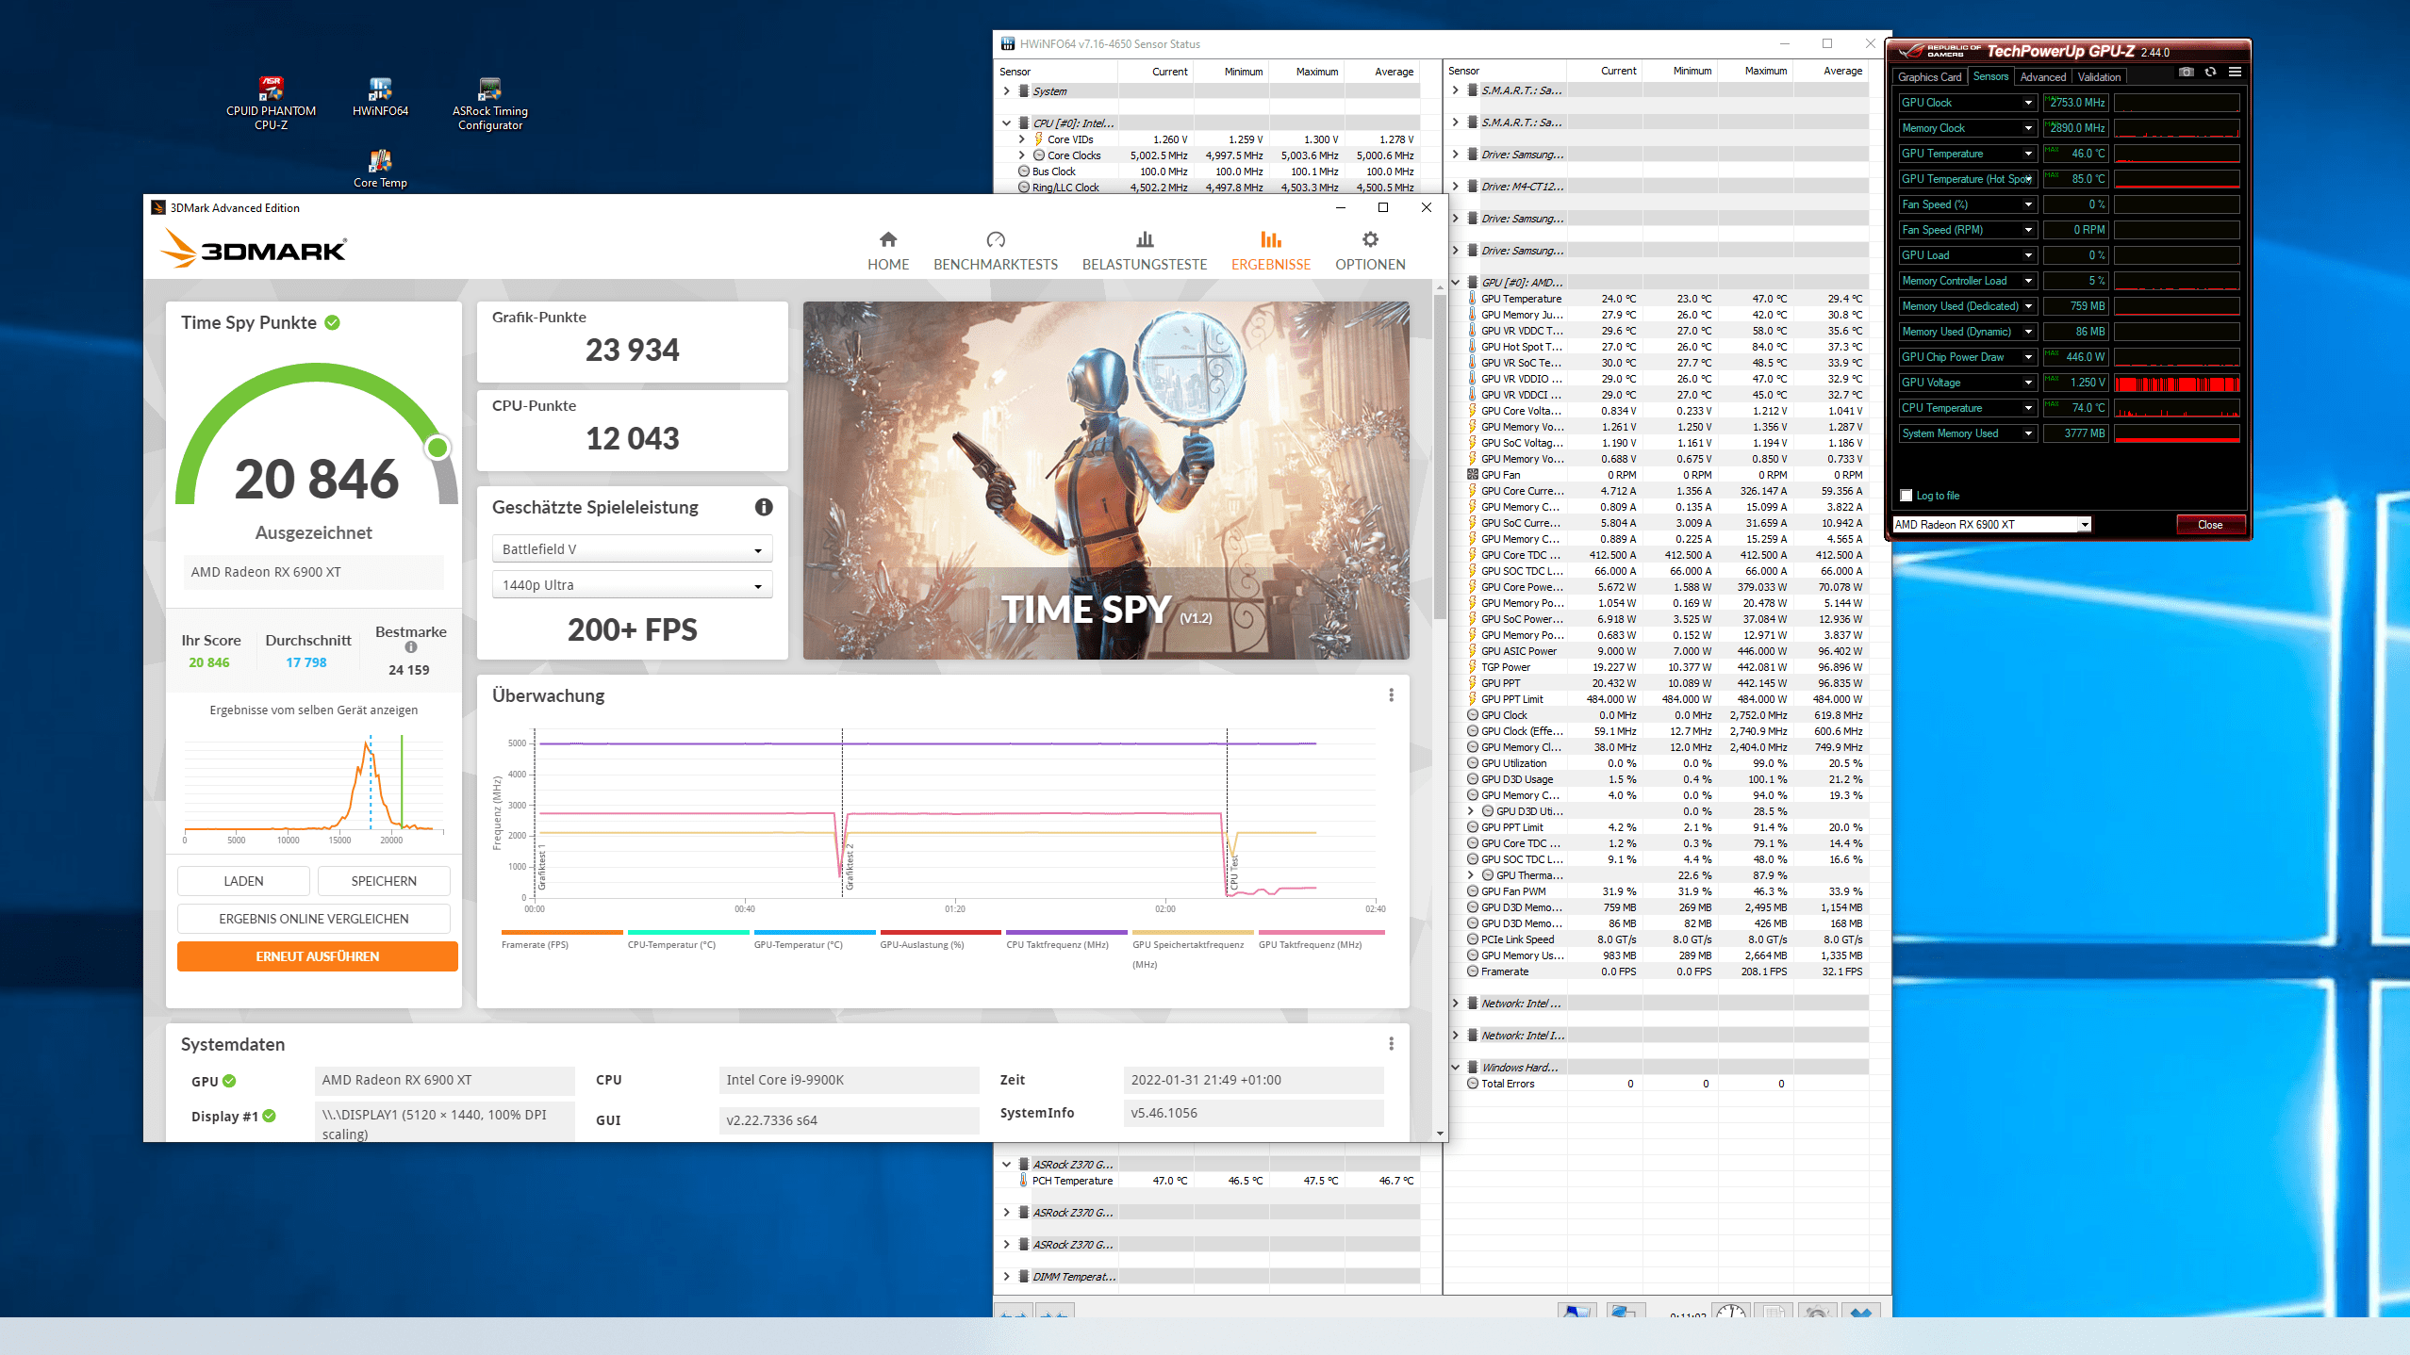Go to 3DMark HOME section
2410x1355 pixels.
pyautogui.click(x=888, y=251)
